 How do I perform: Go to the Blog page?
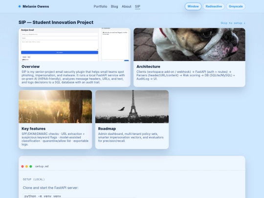(x=114, y=6)
